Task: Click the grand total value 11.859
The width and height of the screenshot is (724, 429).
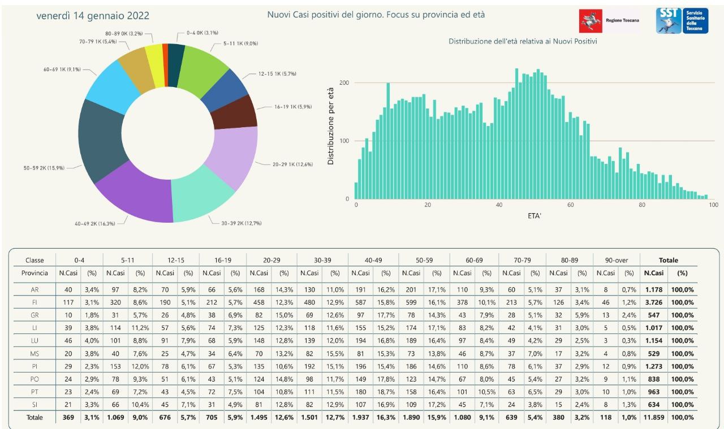Action: point(653,418)
